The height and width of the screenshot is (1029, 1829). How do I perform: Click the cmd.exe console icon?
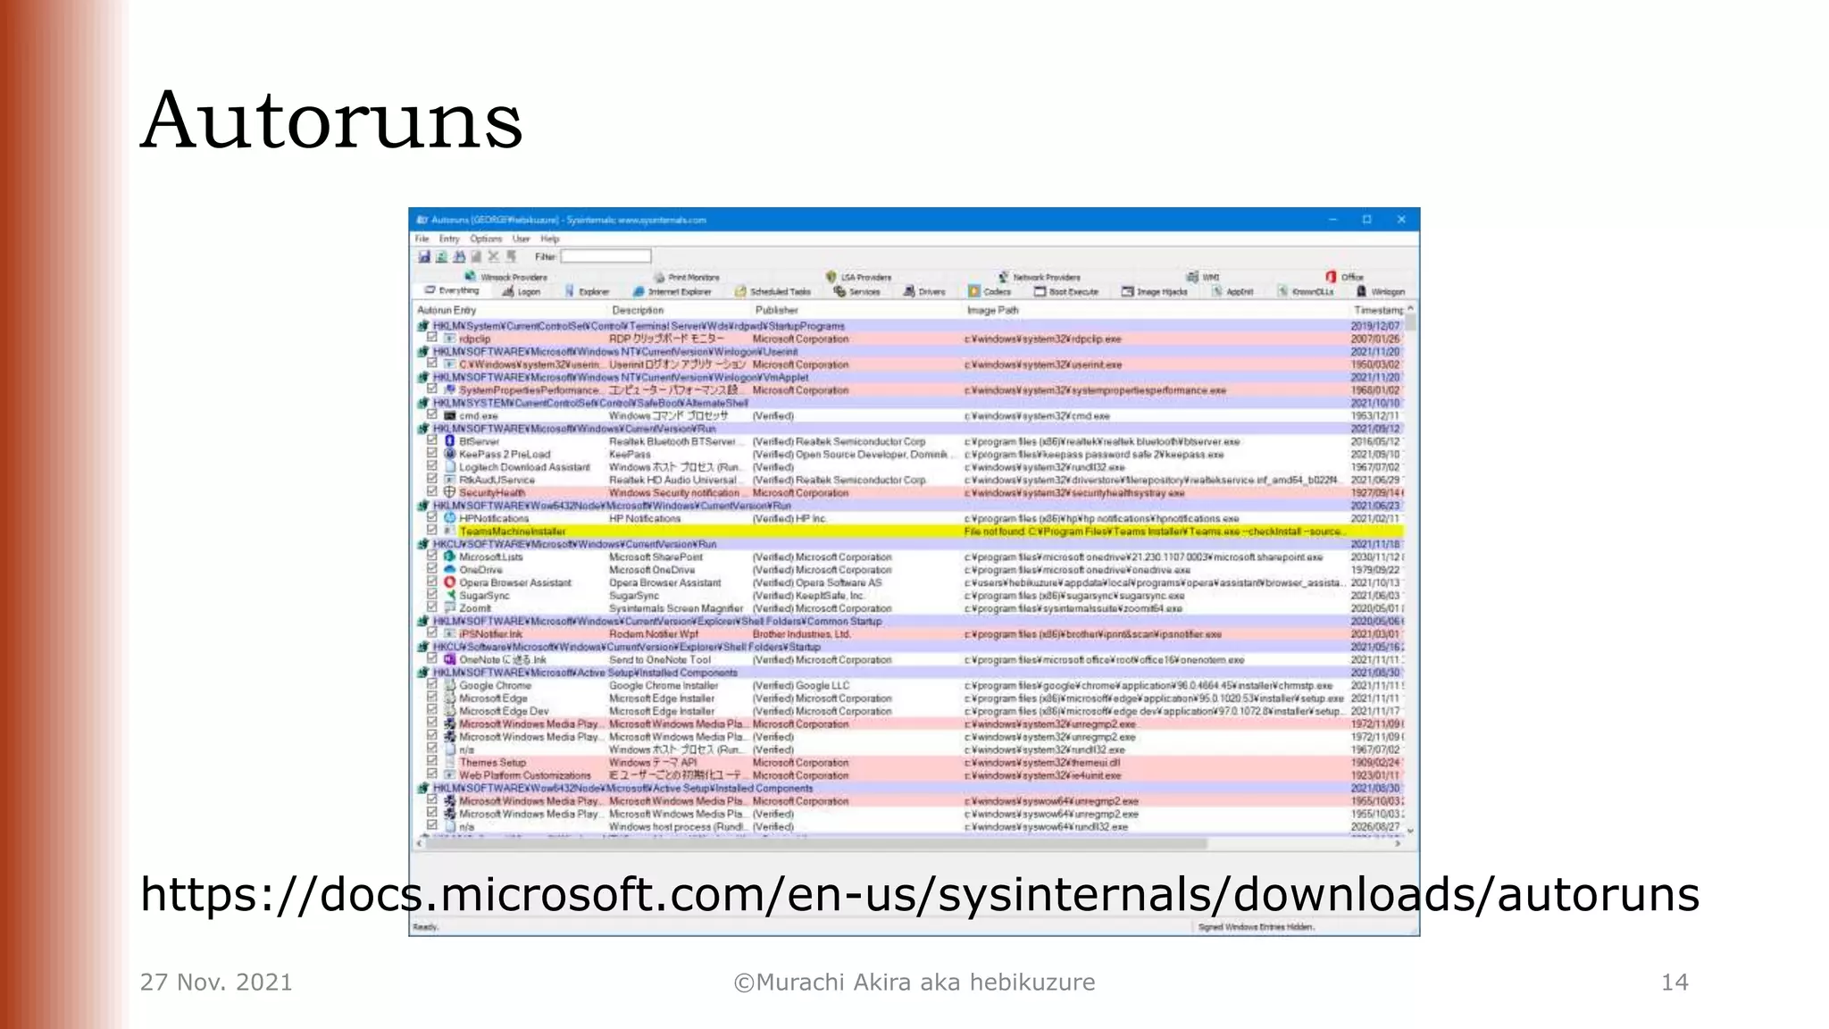click(450, 415)
